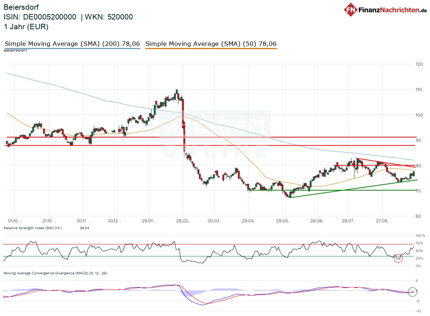This screenshot has width=430, height=316.
Task: Click the 50% RSI axis label
Action: click(x=419, y=251)
